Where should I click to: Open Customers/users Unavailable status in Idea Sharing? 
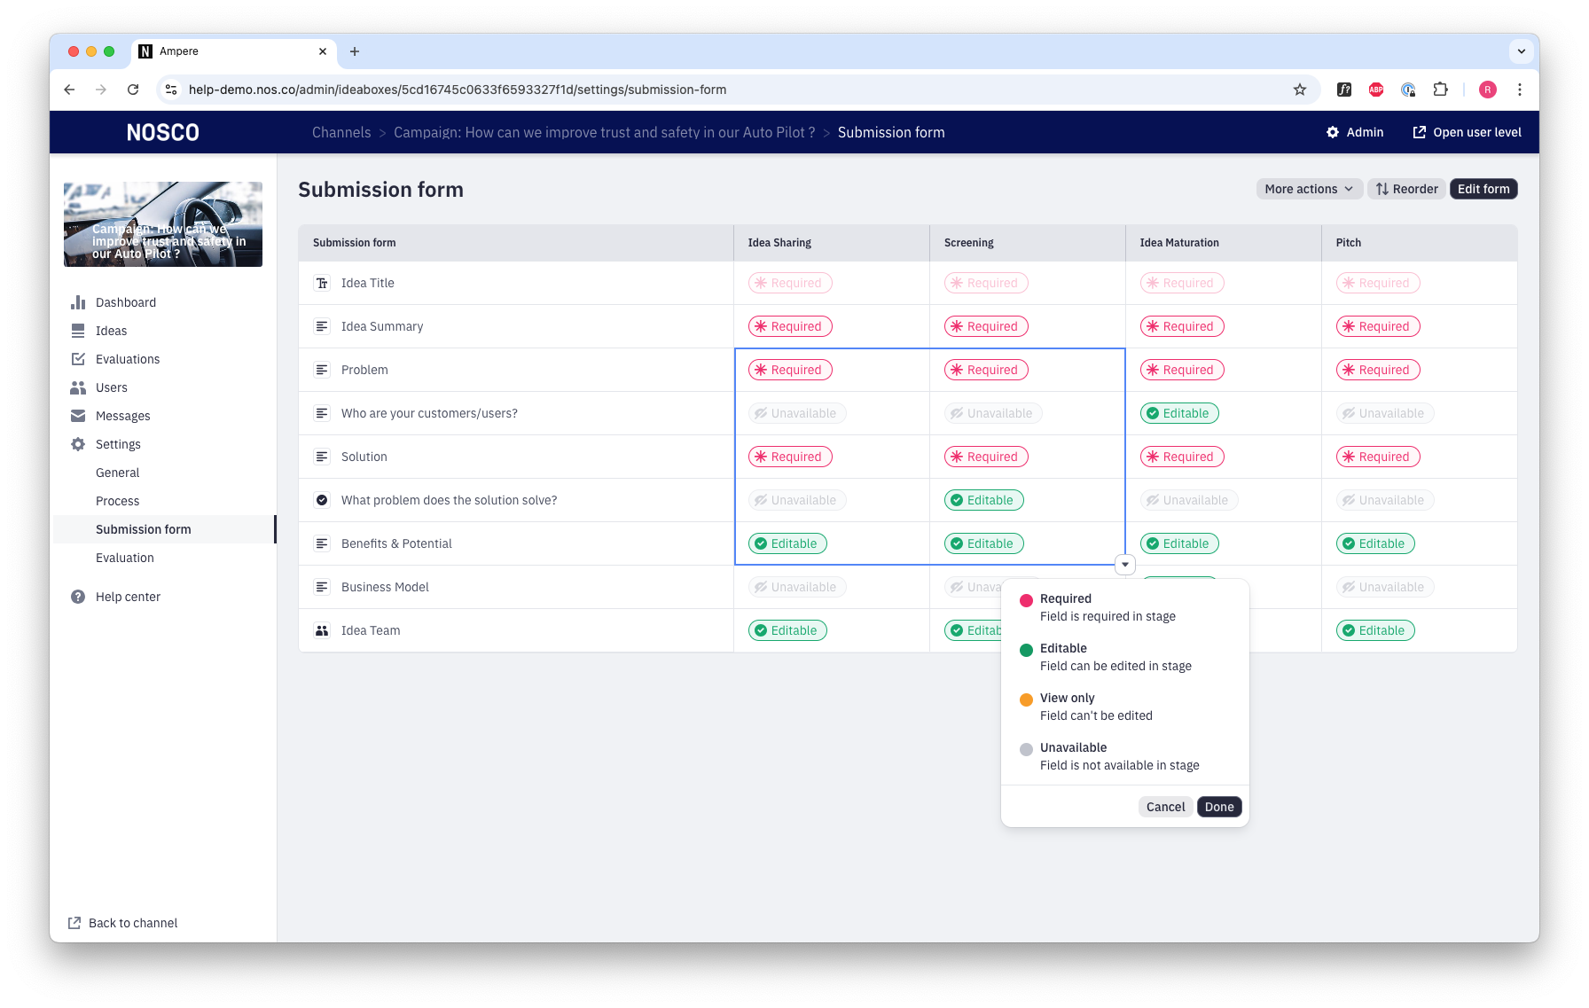click(x=797, y=413)
